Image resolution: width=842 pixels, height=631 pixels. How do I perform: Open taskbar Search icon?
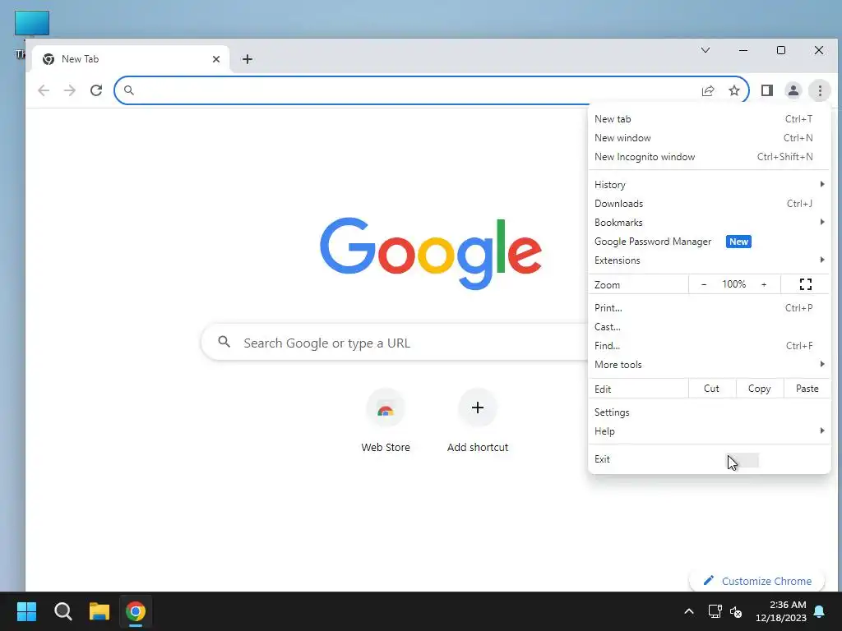coord(62,611)
